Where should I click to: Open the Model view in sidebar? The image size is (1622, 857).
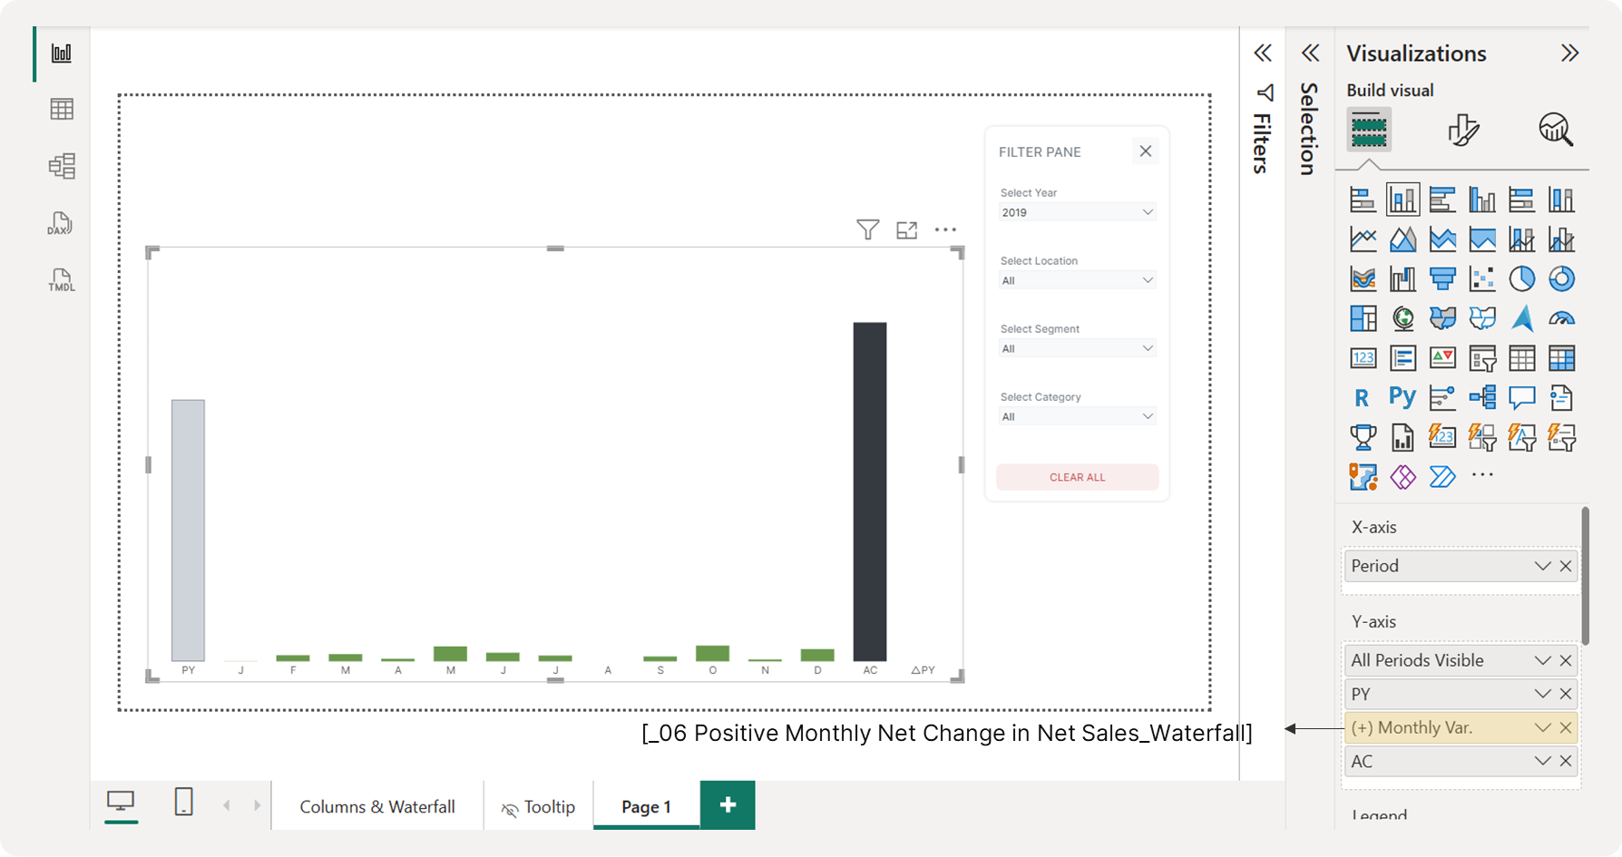point(62,166)
